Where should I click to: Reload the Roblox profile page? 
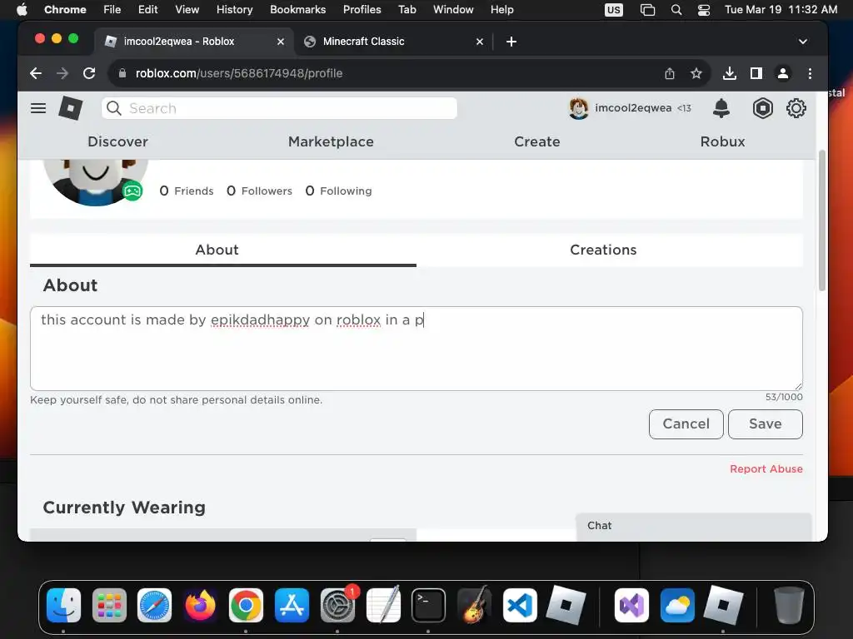[89, 73]
